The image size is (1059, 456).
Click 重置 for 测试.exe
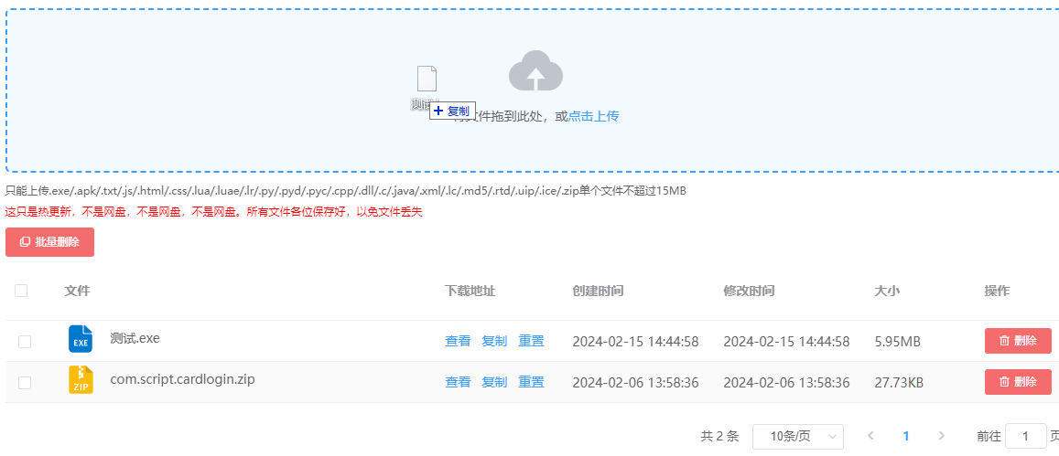coord(532,342)
